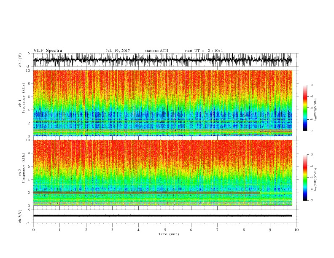Click time axis tick label "9"
Screen dimensions: 334x258
(270, 230)
